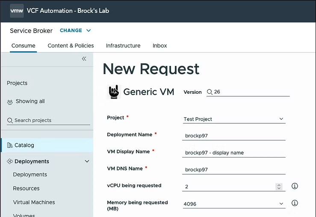The width and height of the screenshot is (316, 217).
Task: Open the Memory info icon
Action: [295, 203]
